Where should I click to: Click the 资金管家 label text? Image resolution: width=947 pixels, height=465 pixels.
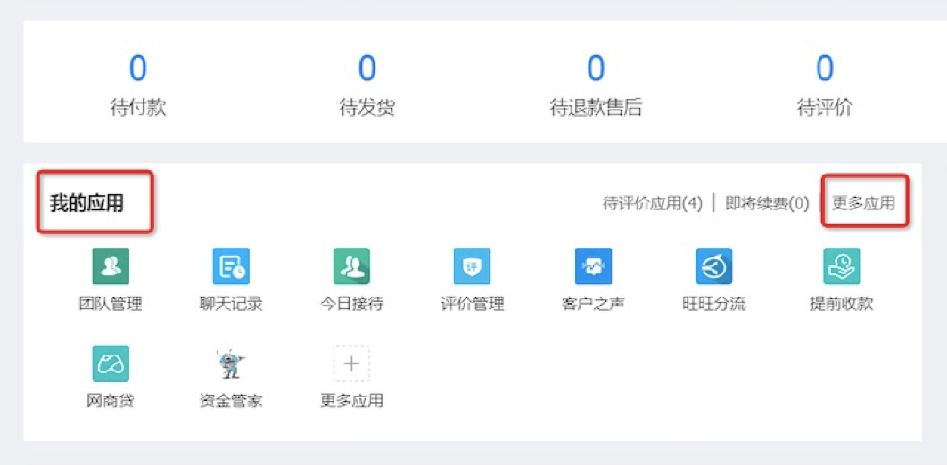(x=231, y=401)
